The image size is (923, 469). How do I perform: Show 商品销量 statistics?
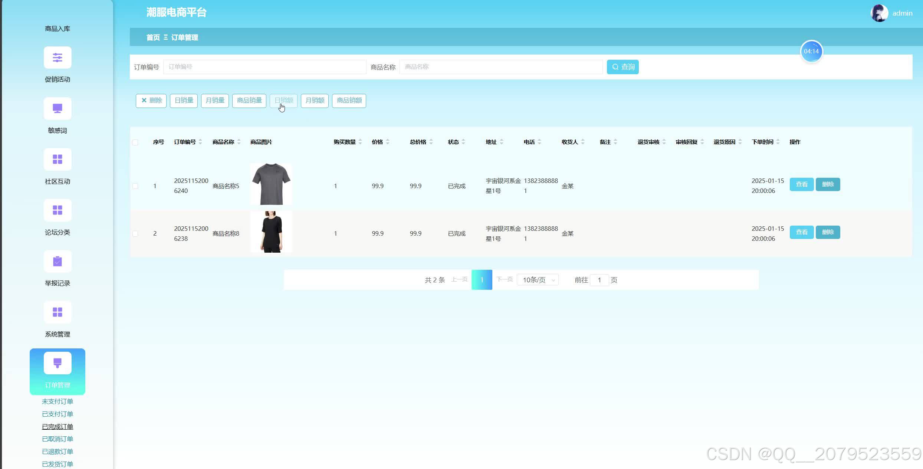tap(249, 101)
